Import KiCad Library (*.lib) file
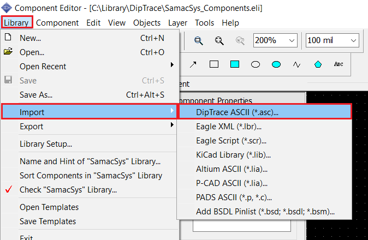Image resolution: width=368 pixels, height=240 pixels. click(265, 155)
